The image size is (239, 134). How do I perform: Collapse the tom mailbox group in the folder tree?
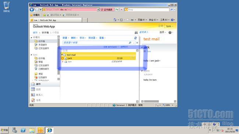point(31,55)
